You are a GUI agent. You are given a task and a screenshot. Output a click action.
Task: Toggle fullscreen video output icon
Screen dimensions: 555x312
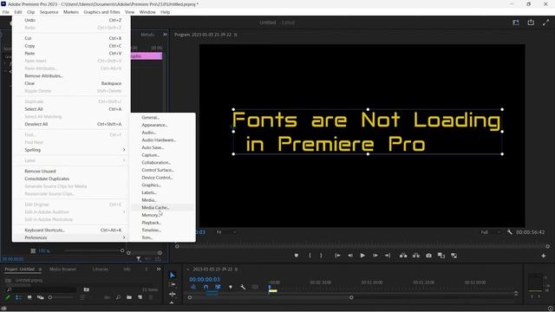(545, 23)
